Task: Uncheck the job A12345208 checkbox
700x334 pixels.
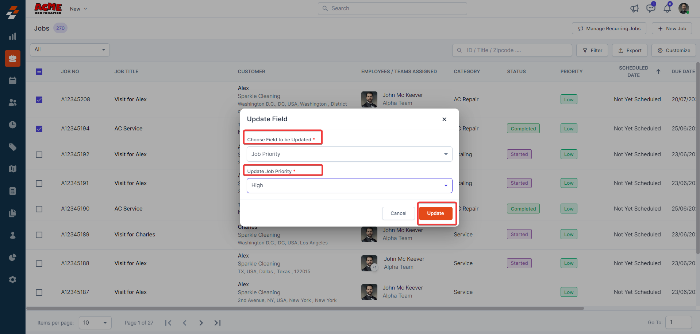Action: 39,100
